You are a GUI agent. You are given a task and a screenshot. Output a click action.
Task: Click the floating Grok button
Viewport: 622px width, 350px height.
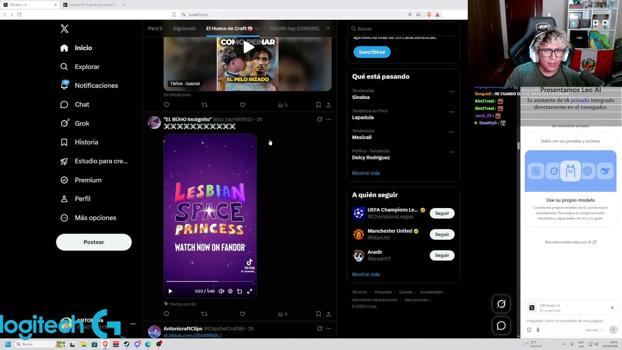[x=501, y=304]
